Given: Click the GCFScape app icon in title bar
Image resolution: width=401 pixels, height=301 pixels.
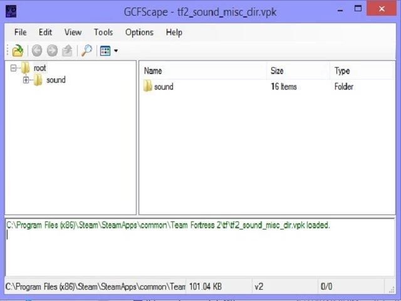Looking at the screenshot, I should pos(11,11).
